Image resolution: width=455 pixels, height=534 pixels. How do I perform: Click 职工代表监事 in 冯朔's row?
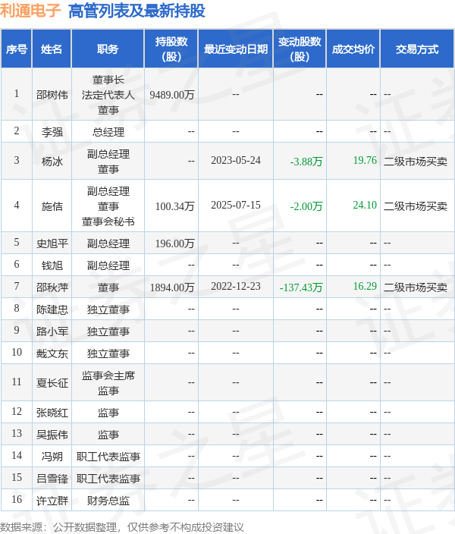click(x=108, y=457)
